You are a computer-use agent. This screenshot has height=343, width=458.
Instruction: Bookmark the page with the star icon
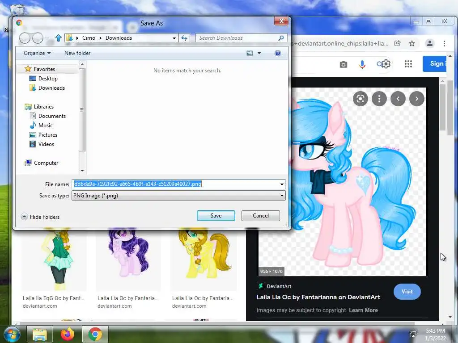click(412, 43)
